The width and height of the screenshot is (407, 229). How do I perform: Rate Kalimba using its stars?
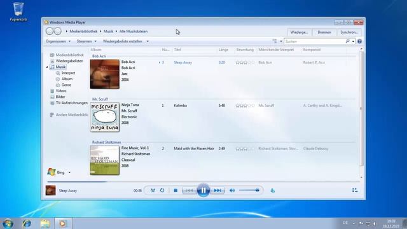tap(245, 106)
